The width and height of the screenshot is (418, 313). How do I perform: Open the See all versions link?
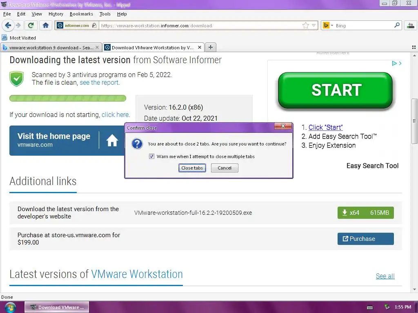[x=385, y=276]
